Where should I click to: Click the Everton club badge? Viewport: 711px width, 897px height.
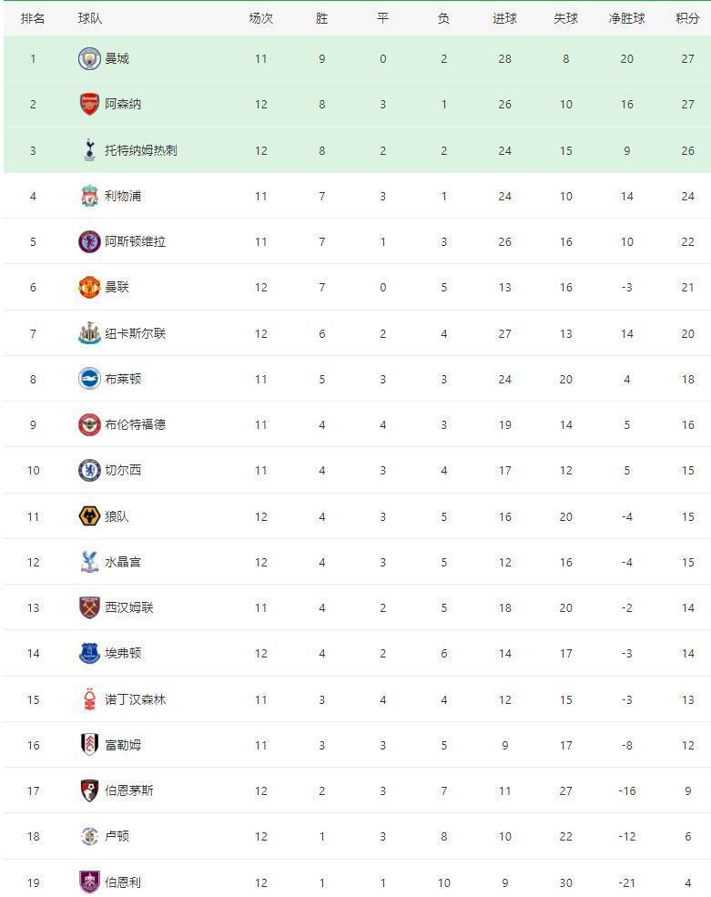tap(89, 653)
